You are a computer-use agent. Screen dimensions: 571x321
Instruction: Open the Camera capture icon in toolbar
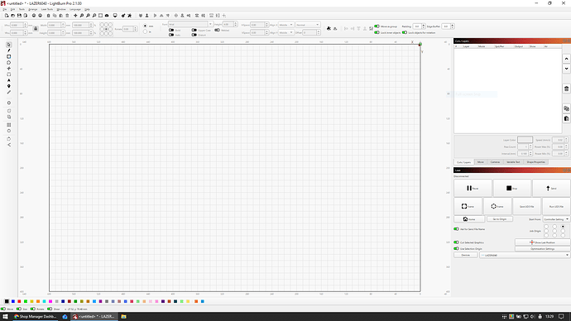point(107,16)
